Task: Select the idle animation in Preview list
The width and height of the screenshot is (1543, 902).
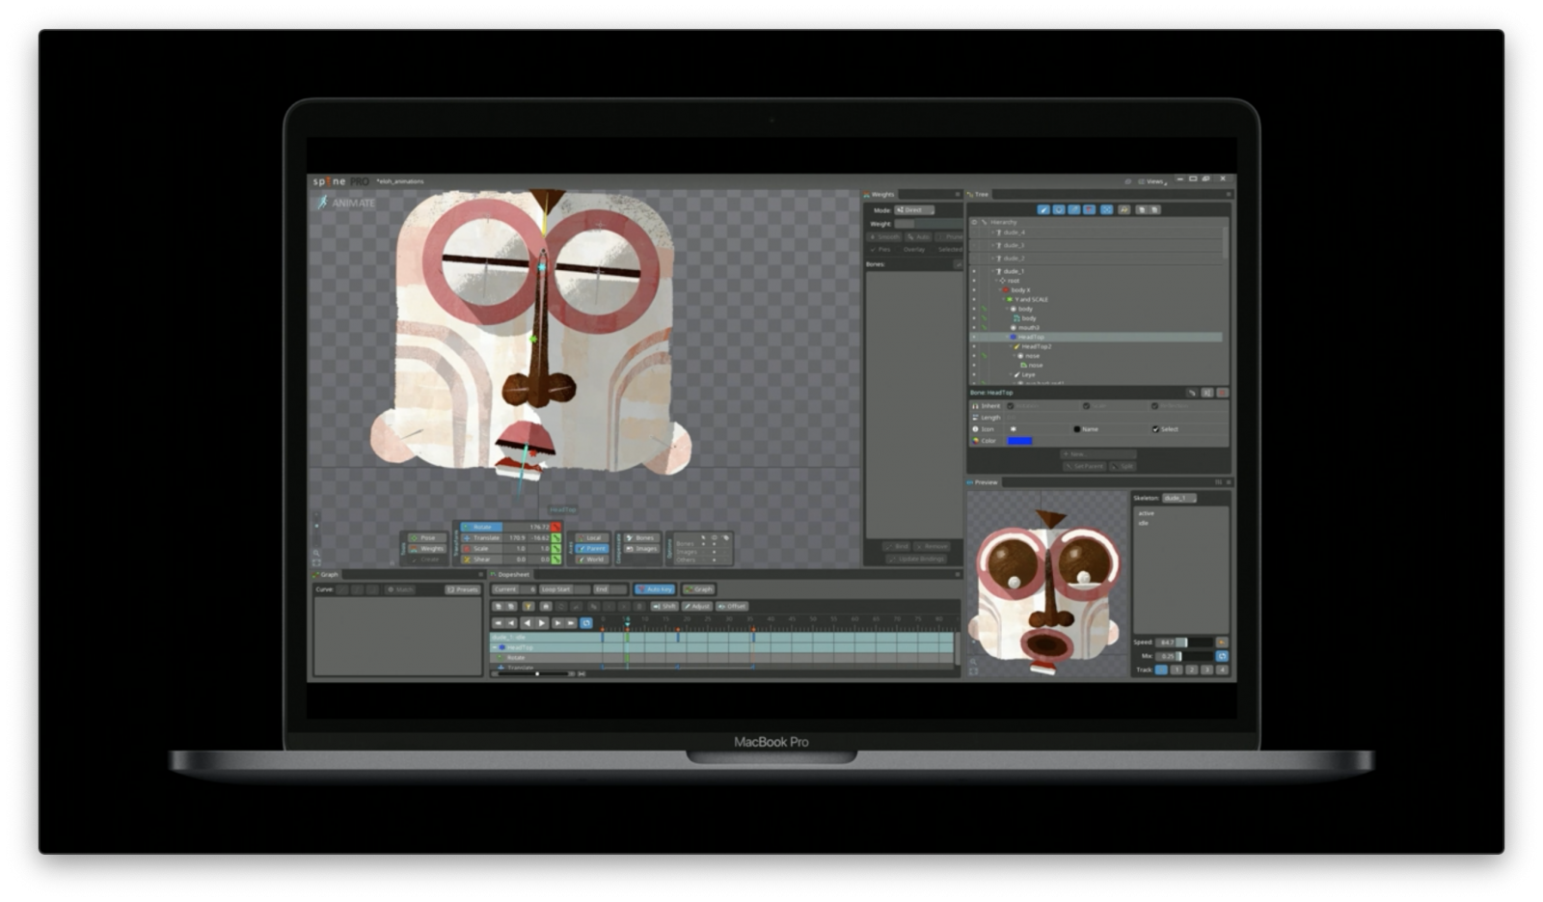Action: (1144, 523)
